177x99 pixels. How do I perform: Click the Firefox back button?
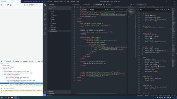point(2,5)
